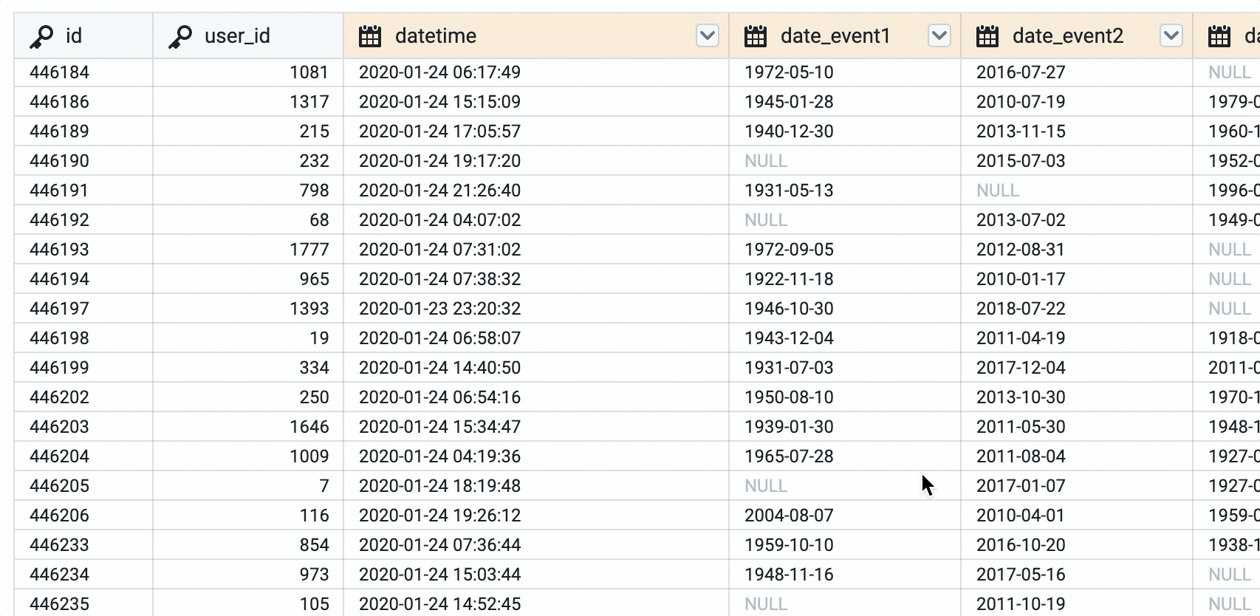
Task: Click date_event2 value 2016-07-27
Action: point(1021,72)
